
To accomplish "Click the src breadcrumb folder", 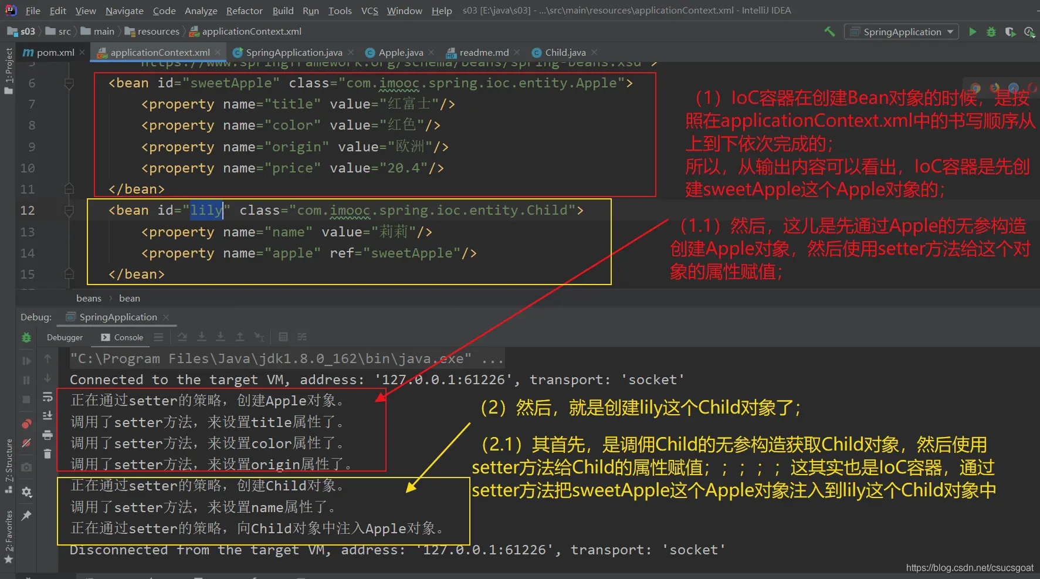I will coord(59,32).
